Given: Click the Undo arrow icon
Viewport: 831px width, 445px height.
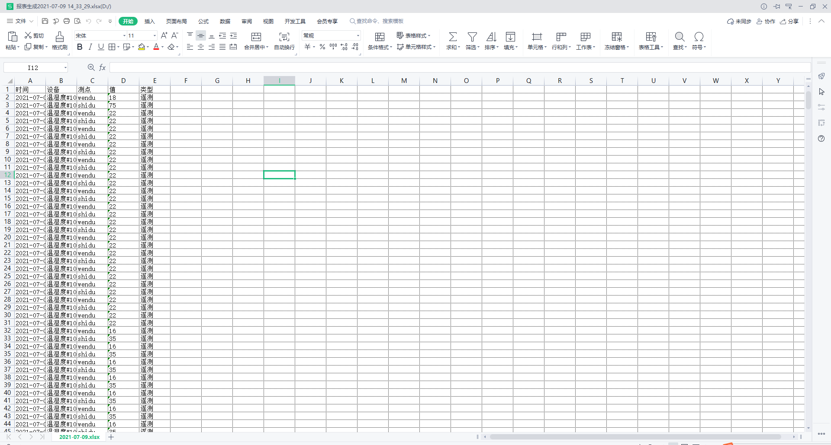Looking at the screenshot, I should pyautogui.click(x=88, y=21).
